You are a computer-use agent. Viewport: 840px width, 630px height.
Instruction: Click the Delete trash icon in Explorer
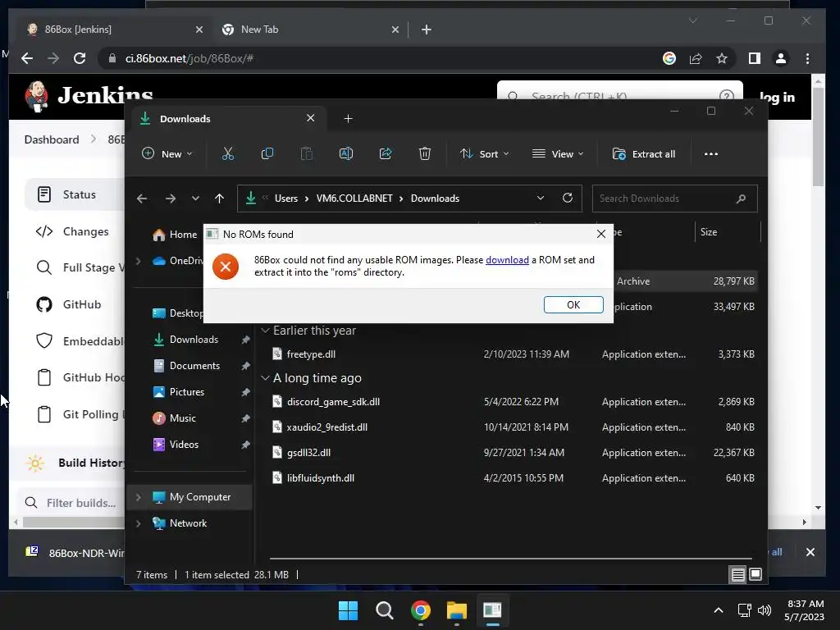pyautogui.click(x=425, y=153)
